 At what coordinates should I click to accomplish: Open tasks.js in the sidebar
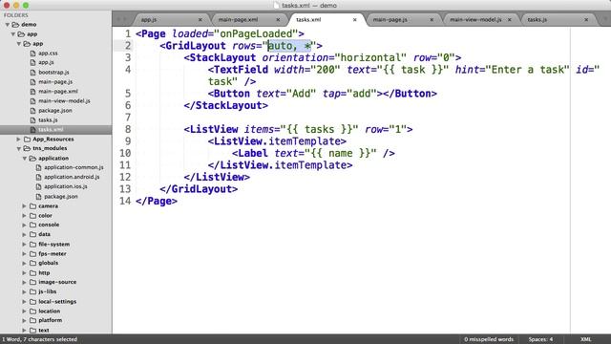(x=48, y=120)
